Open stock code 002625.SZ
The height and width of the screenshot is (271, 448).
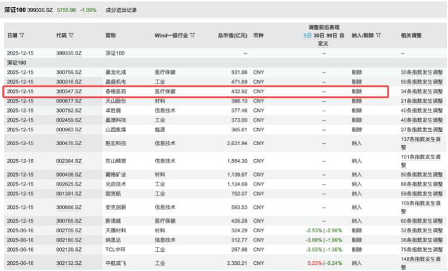[x=69, y=184]
